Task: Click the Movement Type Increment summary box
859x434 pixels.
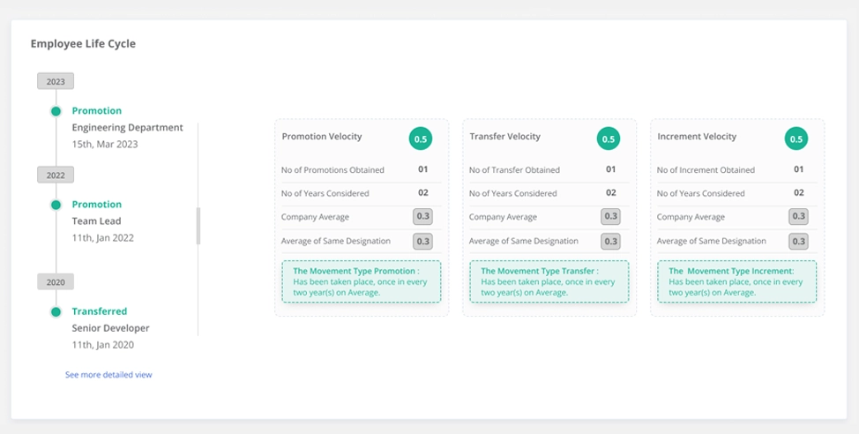Action: click(736, 281)
